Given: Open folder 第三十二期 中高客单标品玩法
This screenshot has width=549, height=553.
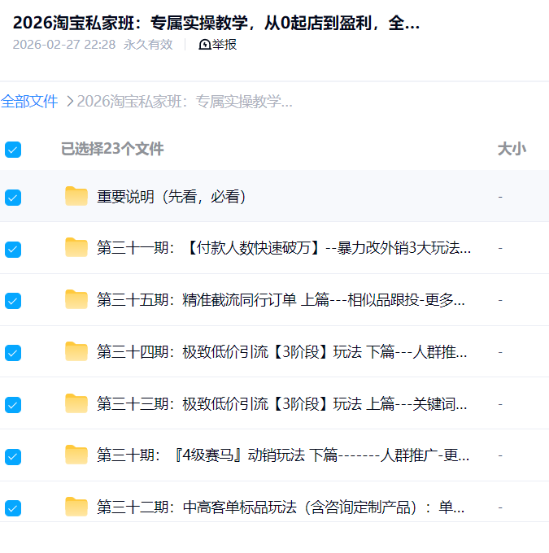Looking at the screenshot, I should click(x=281, y=507).
